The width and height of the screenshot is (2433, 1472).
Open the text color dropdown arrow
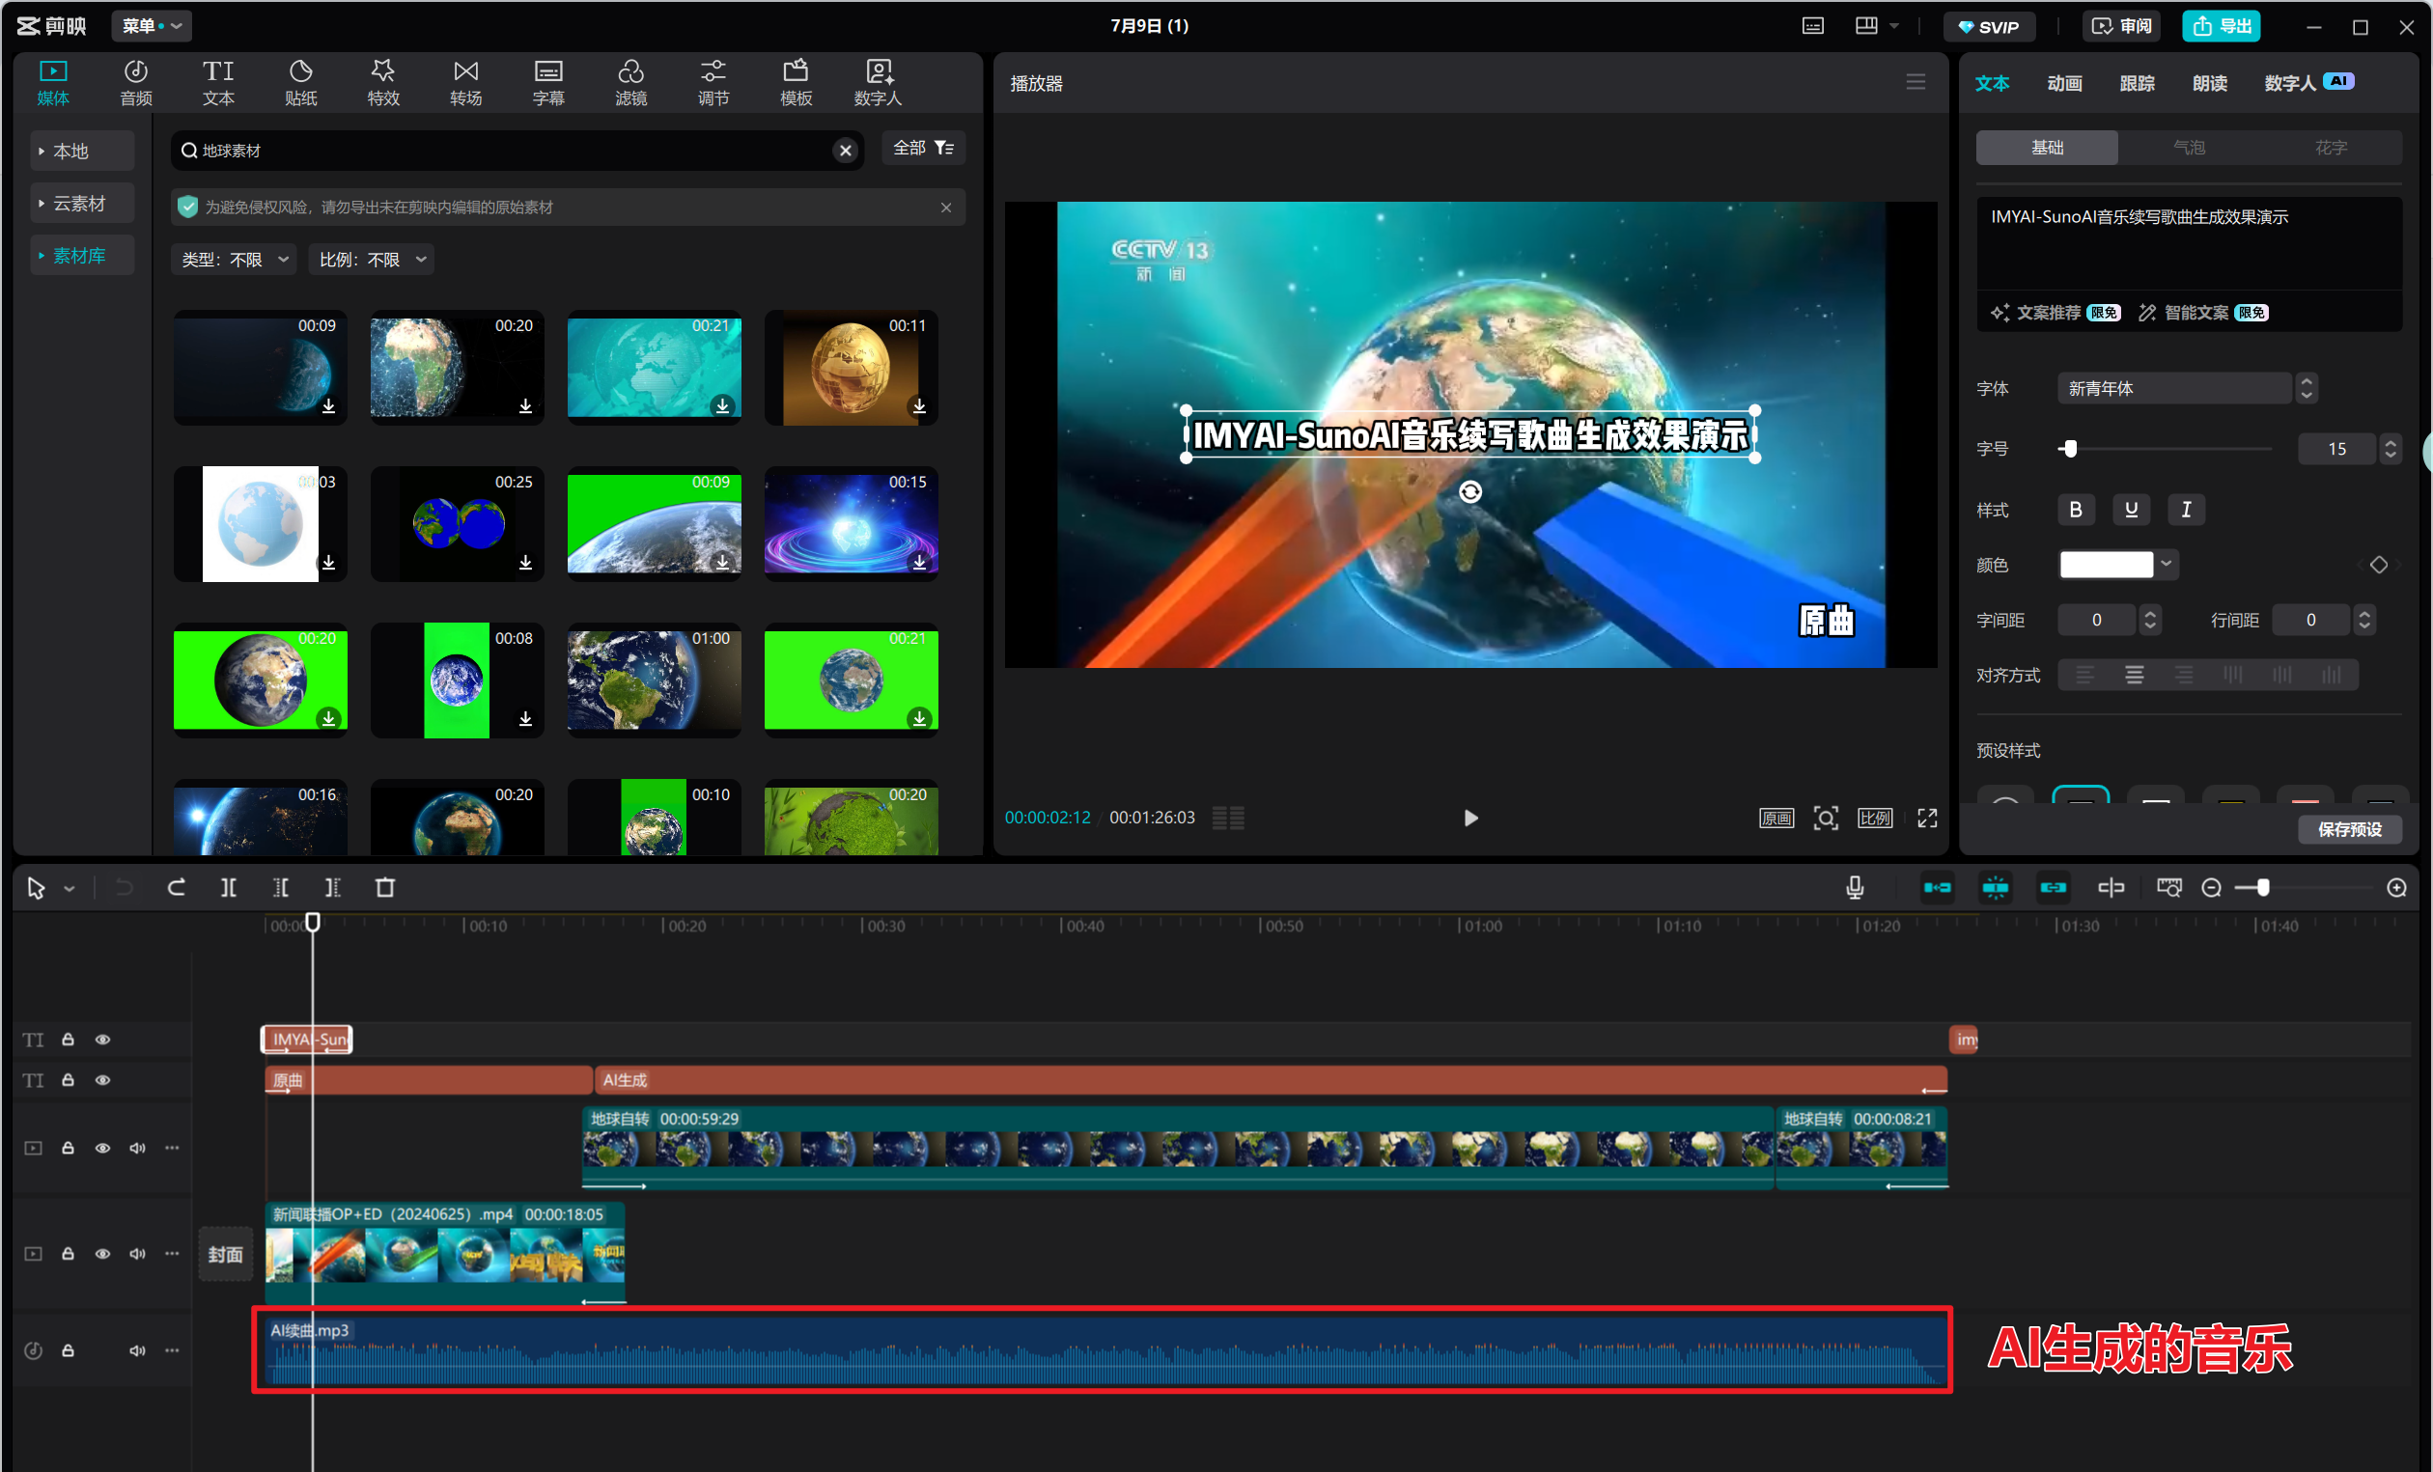click(x=2167, y=564)
